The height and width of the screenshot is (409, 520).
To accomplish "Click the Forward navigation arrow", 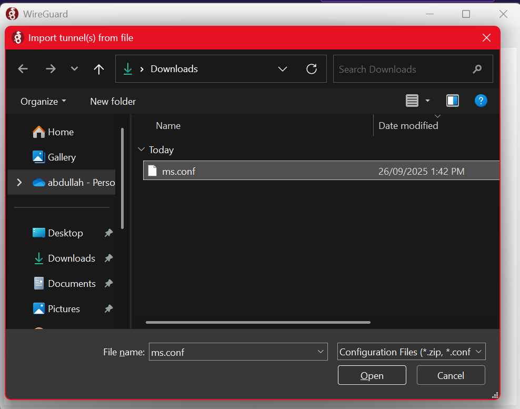I will (x=51, y=69).
